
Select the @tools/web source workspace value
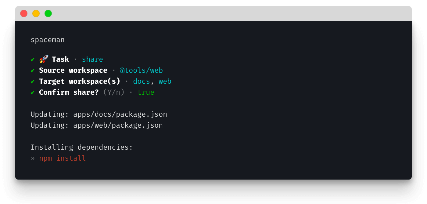pos(142,71)
